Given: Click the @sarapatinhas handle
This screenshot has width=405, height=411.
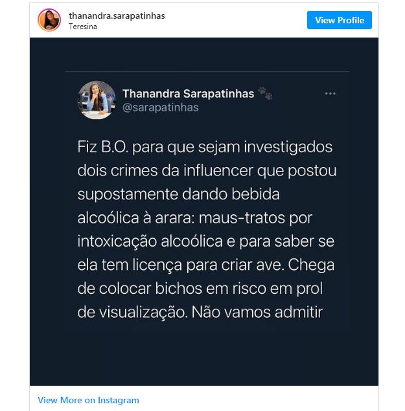Looking at the screenshot, I should click(x=160, y=107).
